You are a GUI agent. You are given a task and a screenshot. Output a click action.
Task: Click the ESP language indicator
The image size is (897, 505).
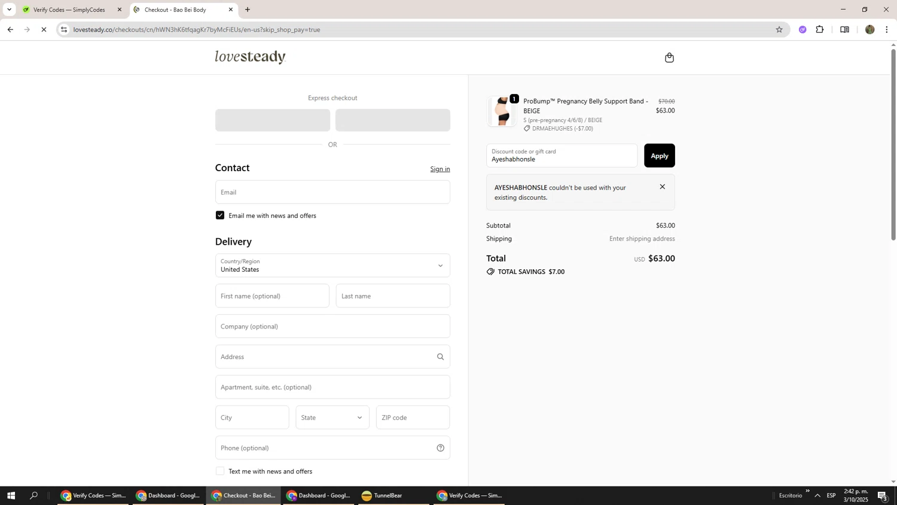[831, 495]
